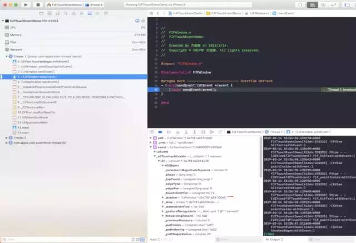The height and width of the screenshot is (243, 356).
Task: Select frame 2 UIWindow sendEvent:
Action: (x=73, y=72)
